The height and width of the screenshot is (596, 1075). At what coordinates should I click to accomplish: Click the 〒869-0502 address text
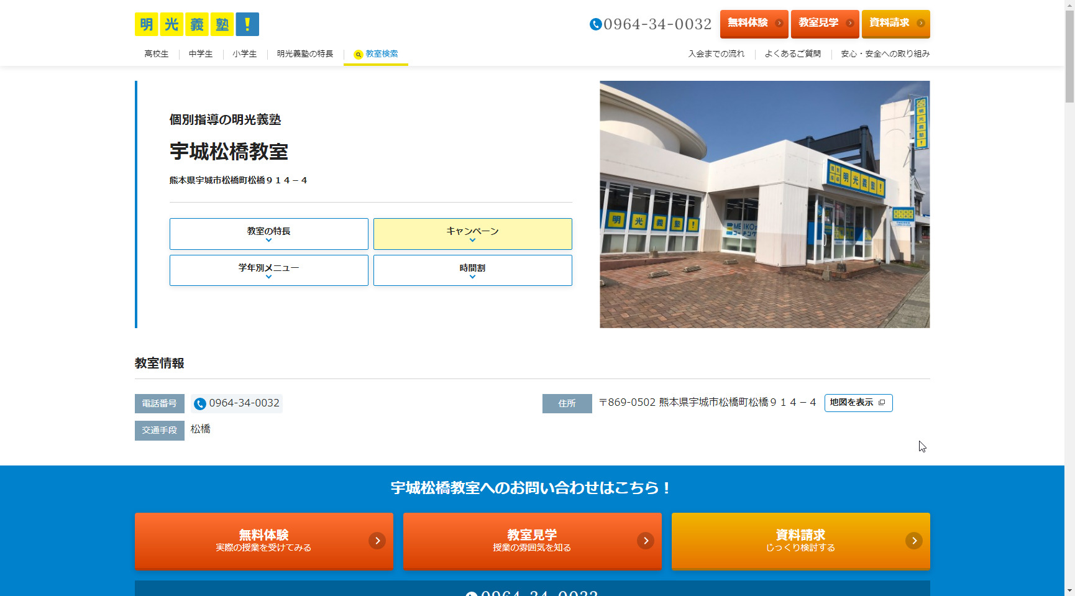(707, 403)
